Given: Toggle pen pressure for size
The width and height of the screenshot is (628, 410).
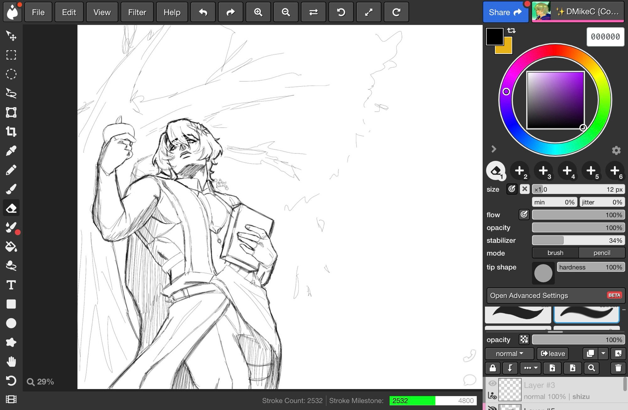Looking at the screenshot, I should (512, 189).
